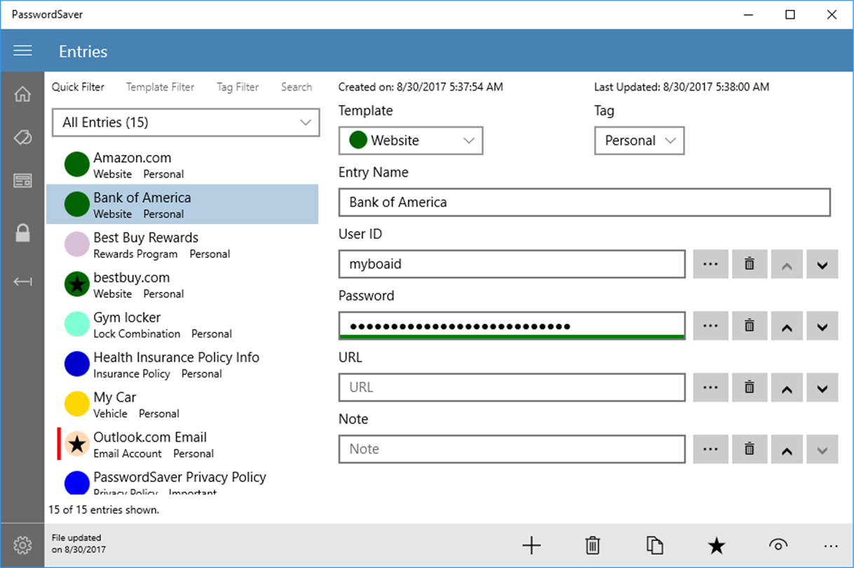
Task: Open Note field options ellipsis
Action: 711,449
